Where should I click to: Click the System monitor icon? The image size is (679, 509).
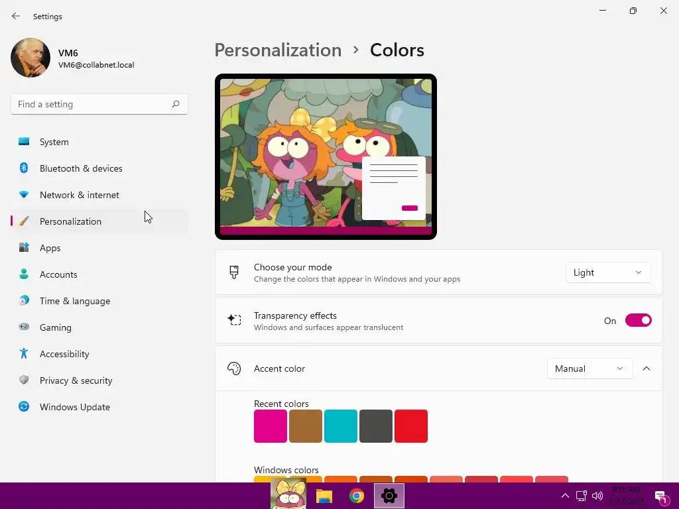click(x=24, y=142)
